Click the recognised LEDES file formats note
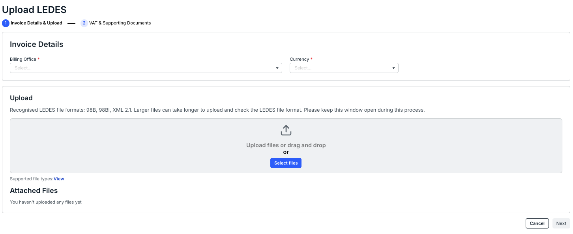 217,110
